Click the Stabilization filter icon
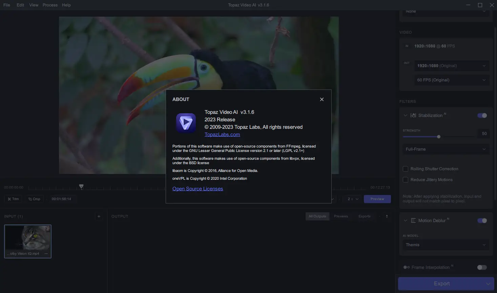497x293 pixels. click(x=413, y=116)
